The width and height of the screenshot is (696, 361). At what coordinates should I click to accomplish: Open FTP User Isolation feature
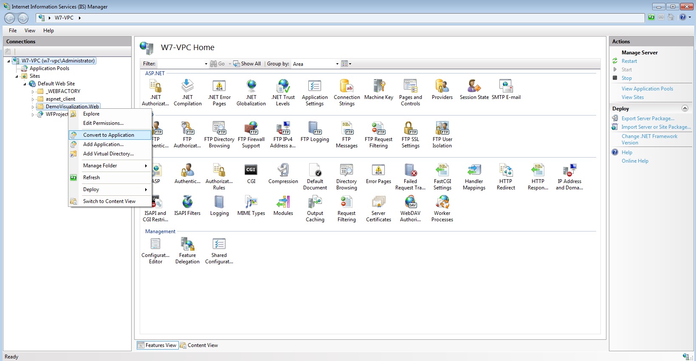[x=442, y=135]
